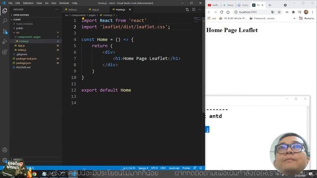Expand the public folder
Image resolution: width=317 pixels, height=178 pixels.
point(20,28)
